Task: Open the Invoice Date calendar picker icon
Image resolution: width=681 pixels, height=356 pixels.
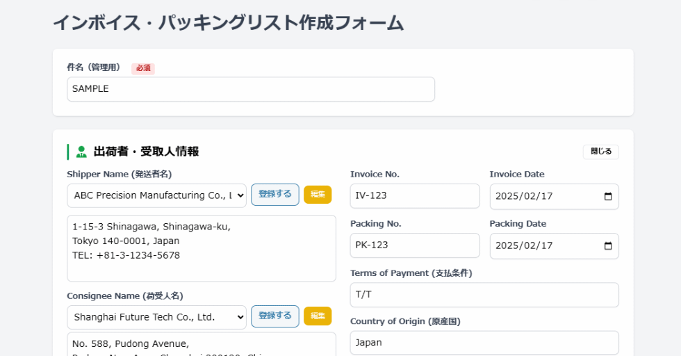Action: click(608, 196)
